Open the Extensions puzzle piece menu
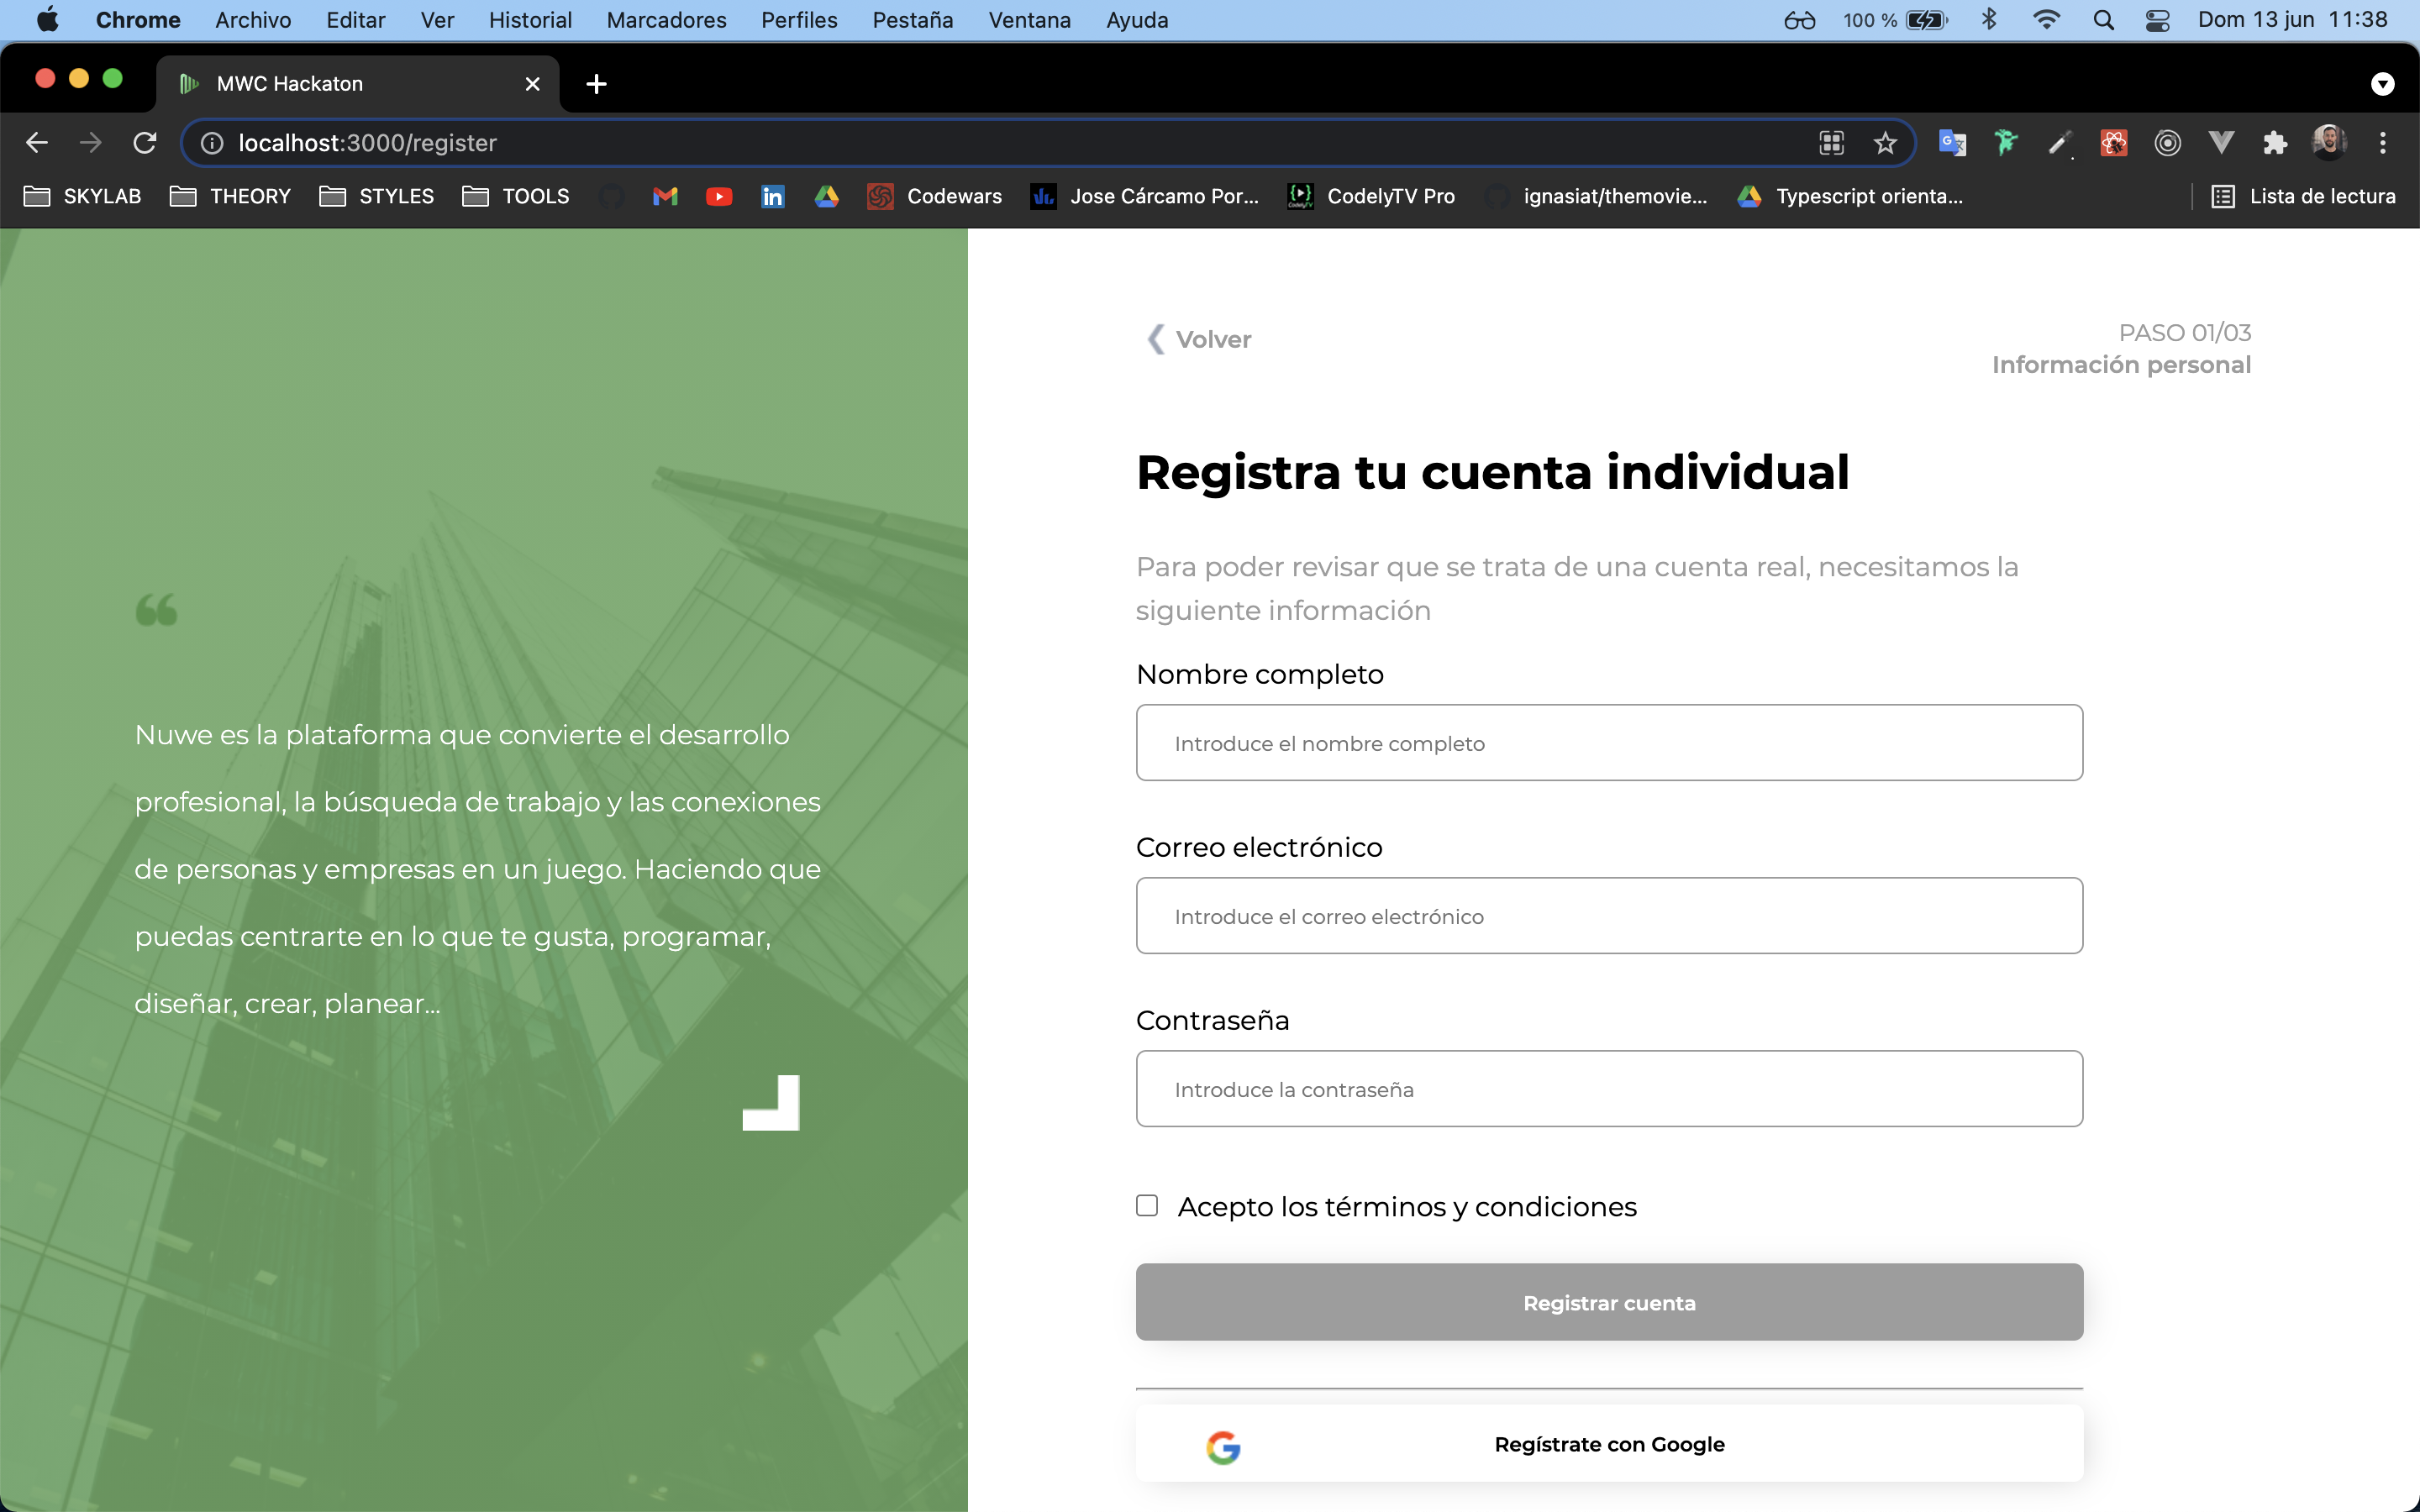Image resolution: width=2420 pixels, height=1512 pixels. [2275, 143]
